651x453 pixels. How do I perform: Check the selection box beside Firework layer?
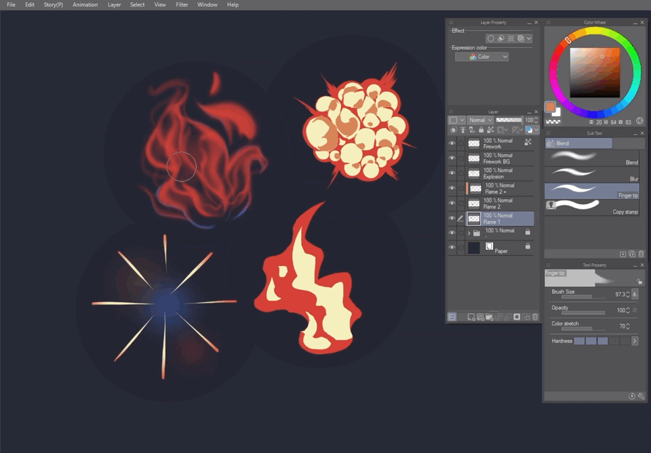pos(461,144)
